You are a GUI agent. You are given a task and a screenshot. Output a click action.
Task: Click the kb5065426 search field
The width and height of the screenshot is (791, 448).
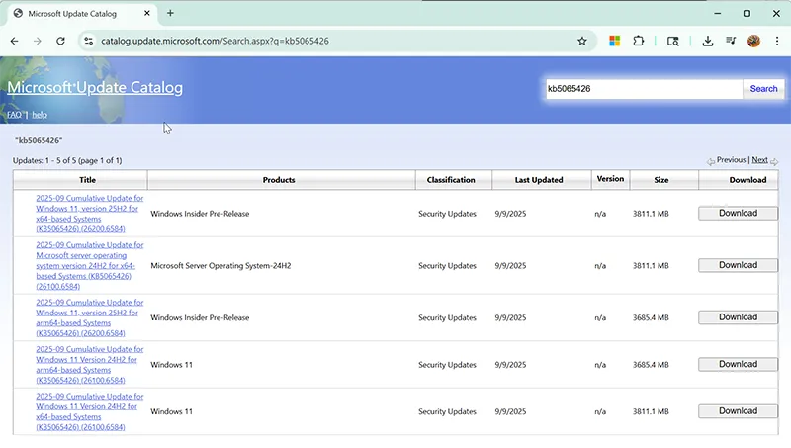pyautogui.click(x=644, y=89)
